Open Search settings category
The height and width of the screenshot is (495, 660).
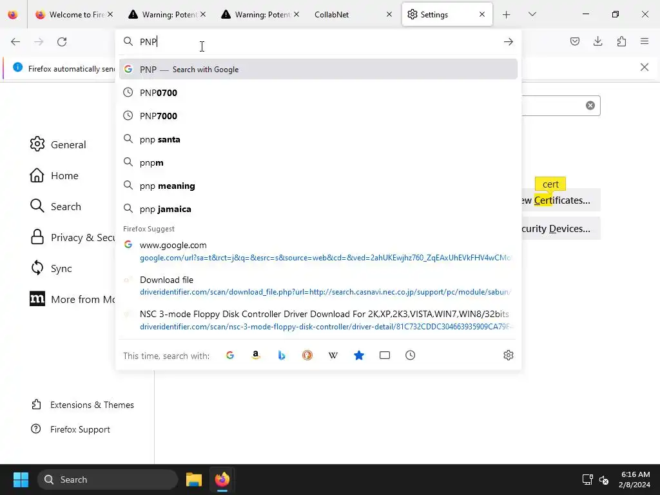[55, 206]
